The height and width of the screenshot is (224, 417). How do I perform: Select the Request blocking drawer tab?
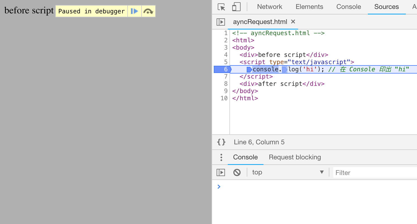[x=295, y=157]
